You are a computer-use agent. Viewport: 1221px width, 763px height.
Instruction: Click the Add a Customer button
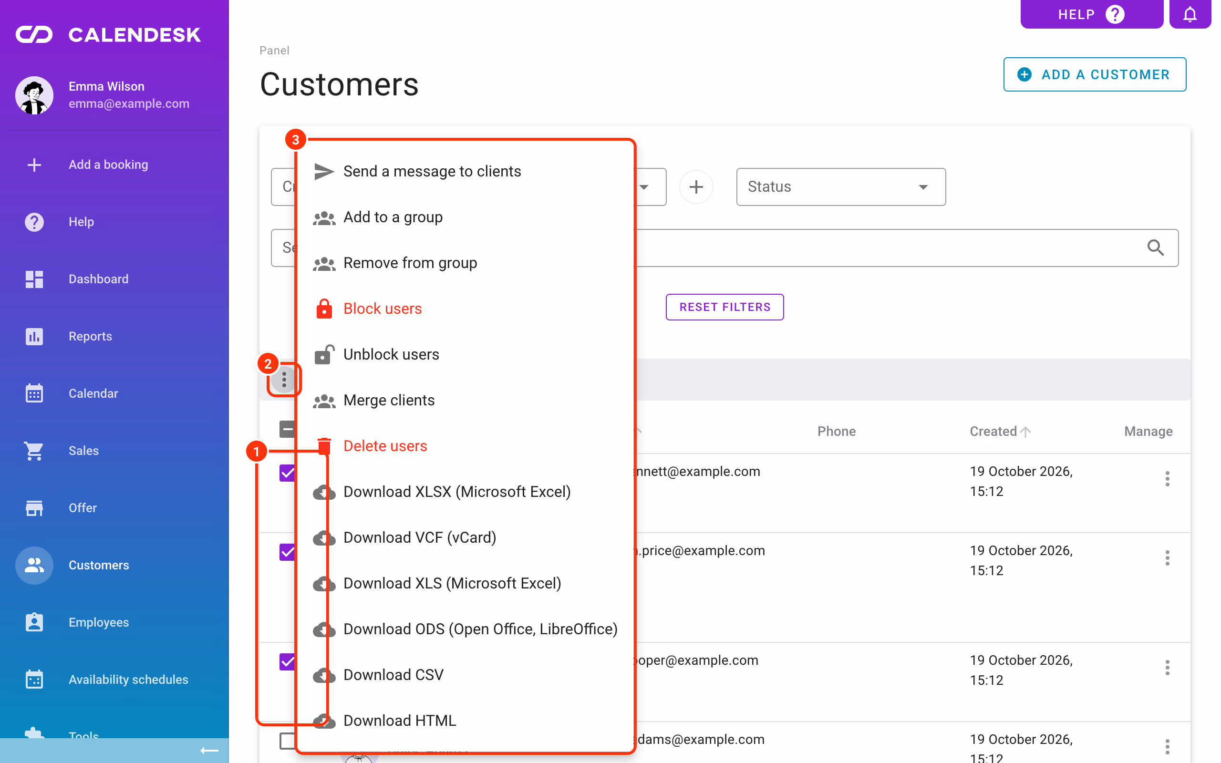[1094, 75]
